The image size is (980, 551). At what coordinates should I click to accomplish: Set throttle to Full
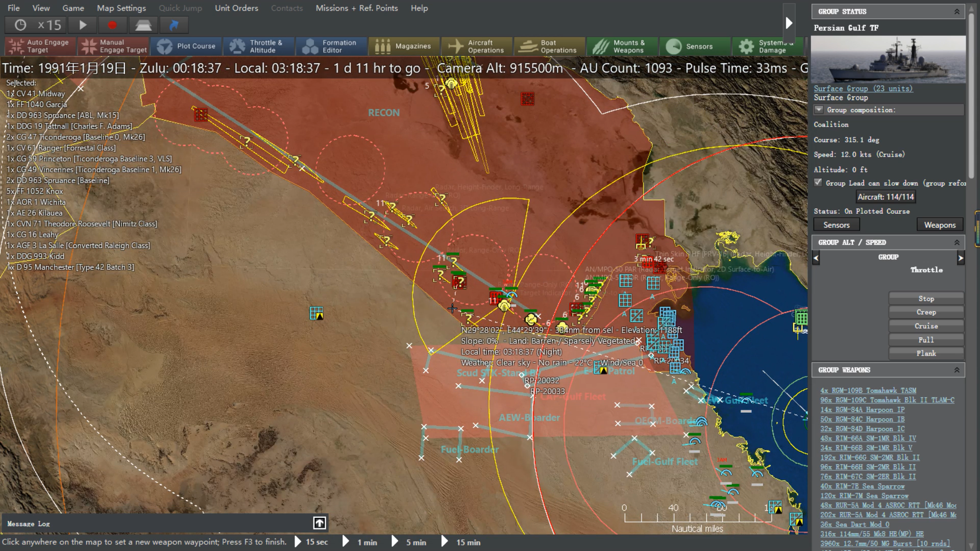click(x=926, y=340)
